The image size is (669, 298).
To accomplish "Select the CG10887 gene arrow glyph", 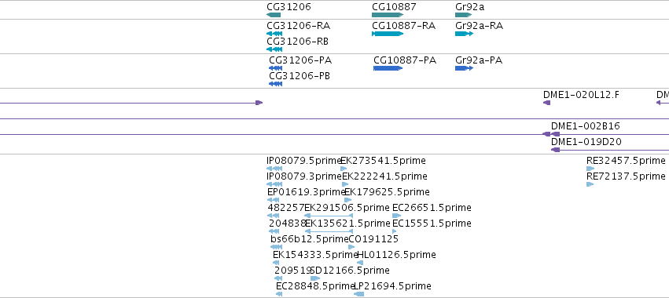I will [388, 15].
